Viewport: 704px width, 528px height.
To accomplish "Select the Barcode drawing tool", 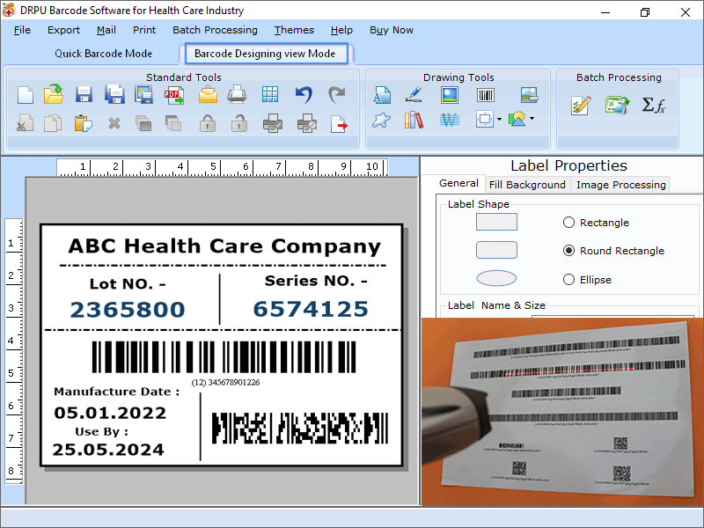I will coord(485,94).
